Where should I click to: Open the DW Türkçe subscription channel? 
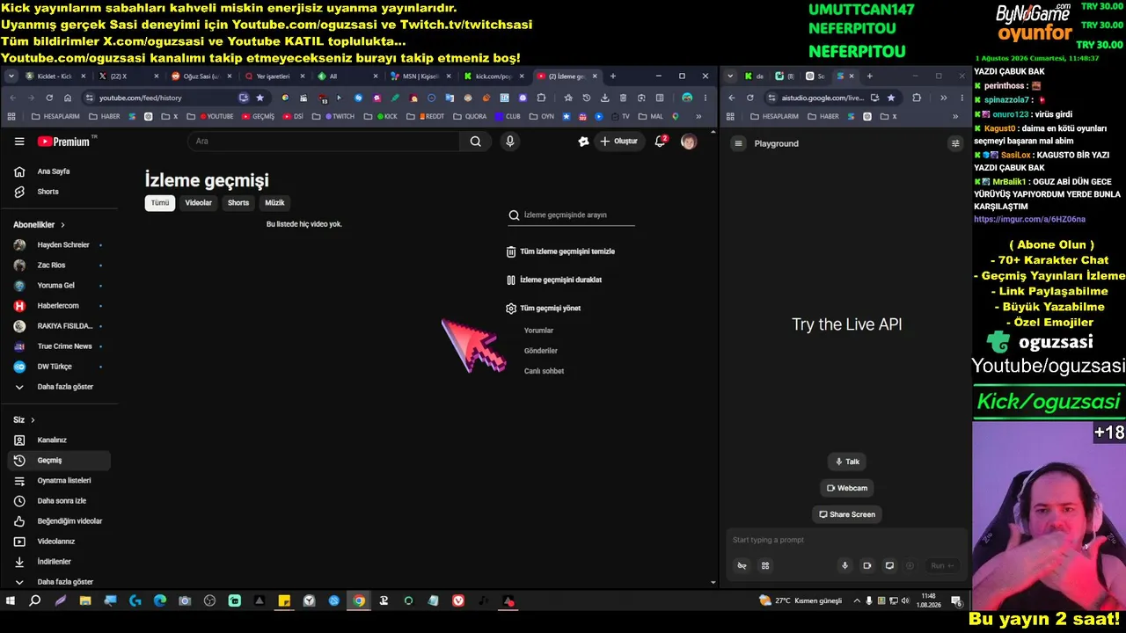coord(60,367)
